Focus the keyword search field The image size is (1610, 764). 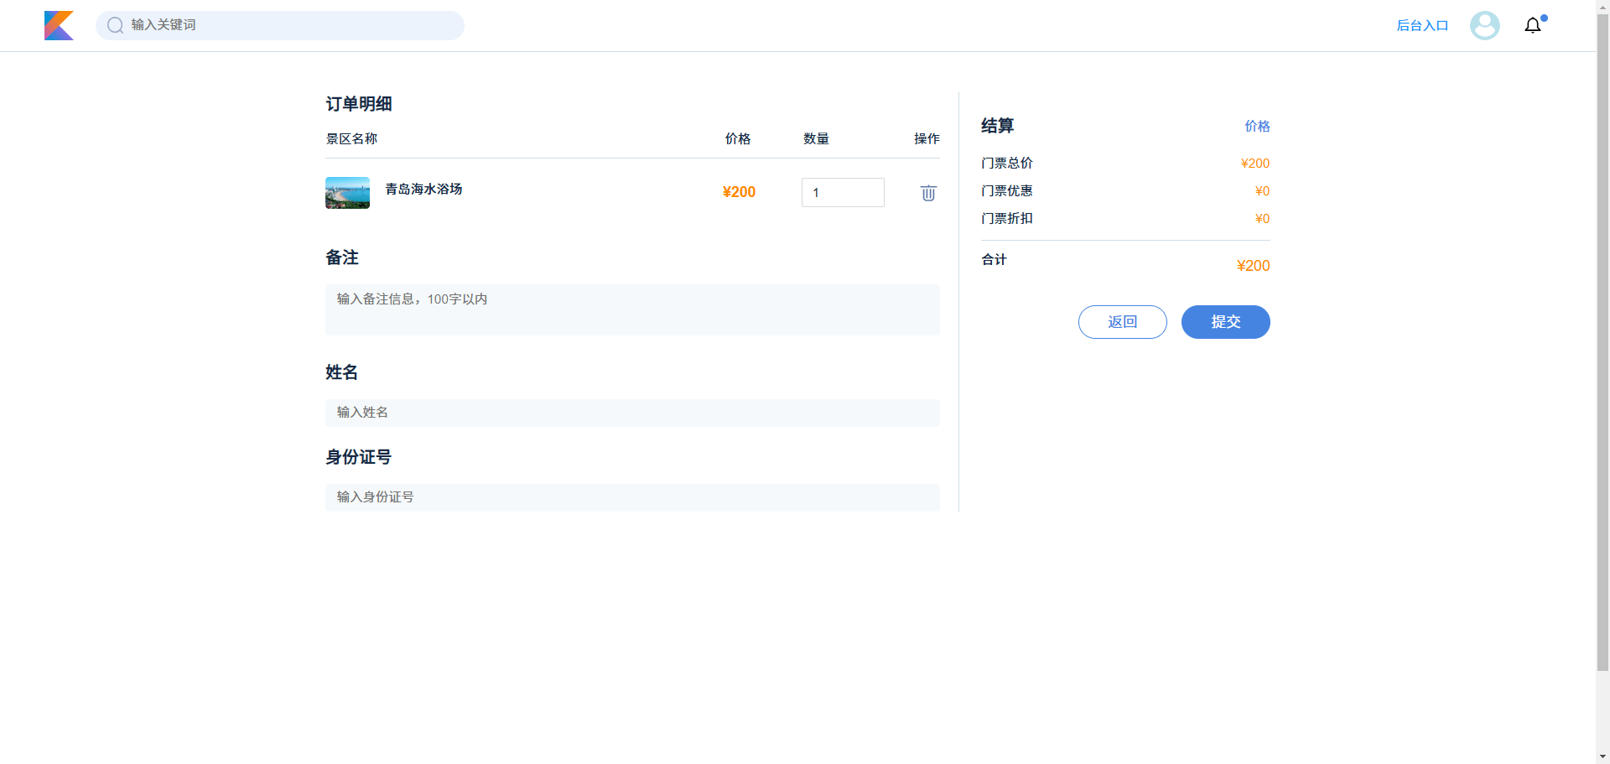[x=293, y=25]
